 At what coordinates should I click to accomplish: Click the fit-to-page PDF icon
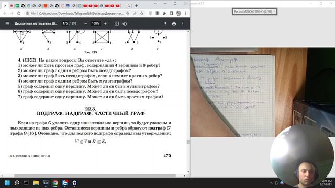pyautogui.click(x=117, y=23)
